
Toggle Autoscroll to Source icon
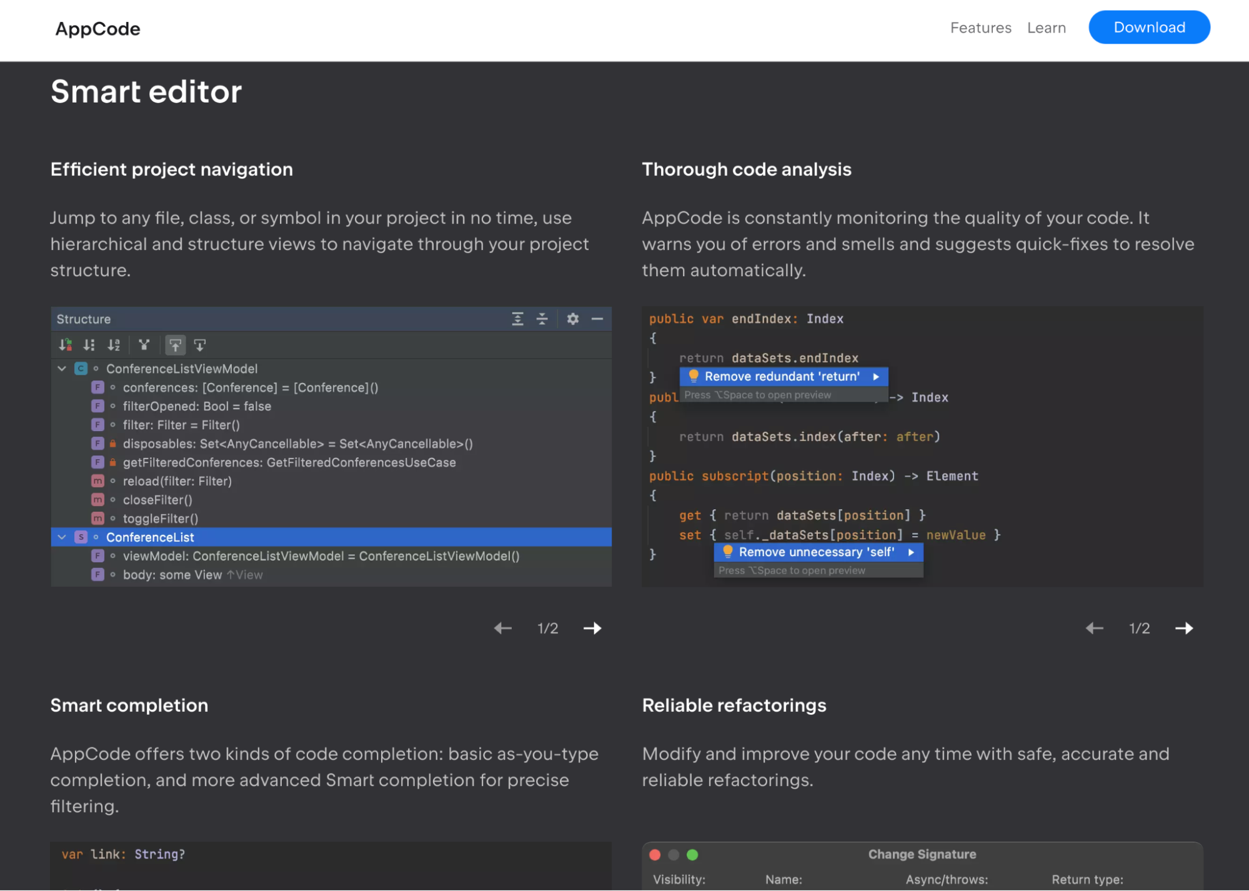point(176,345)
